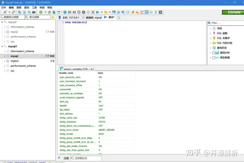
Task: Collapse the mysql2 session node
Action: tap(2, 22)
